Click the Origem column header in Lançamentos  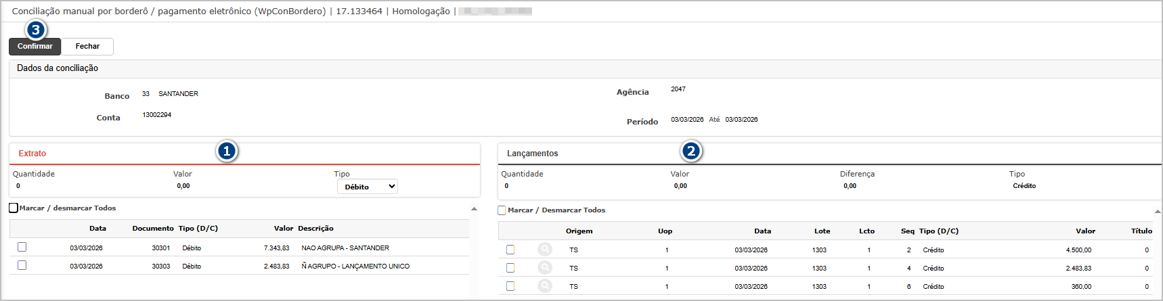[x=579, y=231]
